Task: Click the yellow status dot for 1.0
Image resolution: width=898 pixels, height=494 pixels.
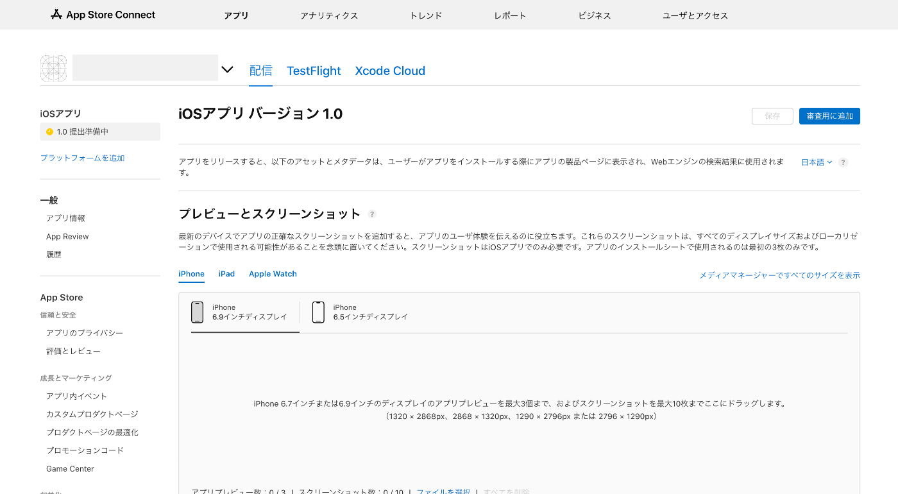Action: coord(49,132)
